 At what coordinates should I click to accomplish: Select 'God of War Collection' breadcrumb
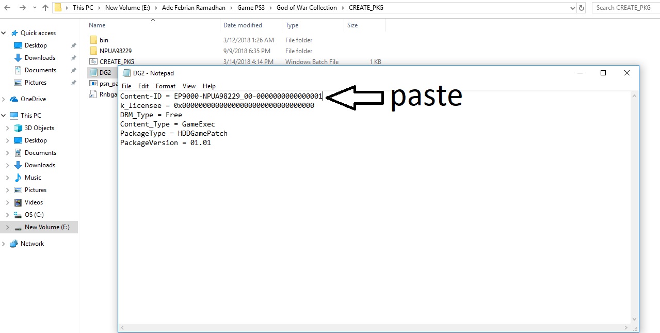[307, 8]
